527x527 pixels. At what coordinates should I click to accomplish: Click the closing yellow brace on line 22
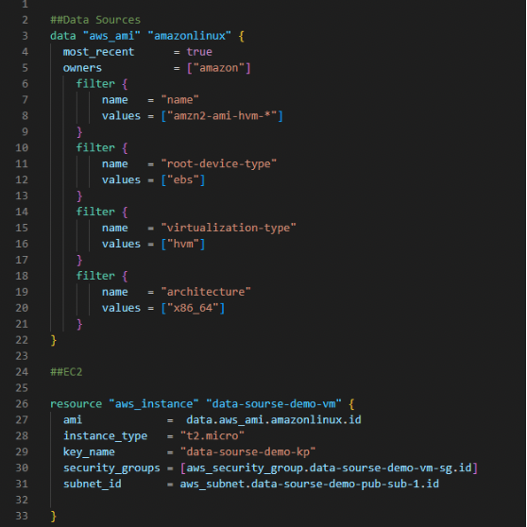(x=54, y=340)
